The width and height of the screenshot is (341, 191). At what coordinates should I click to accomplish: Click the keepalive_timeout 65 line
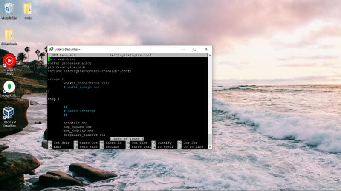point(84,135)
